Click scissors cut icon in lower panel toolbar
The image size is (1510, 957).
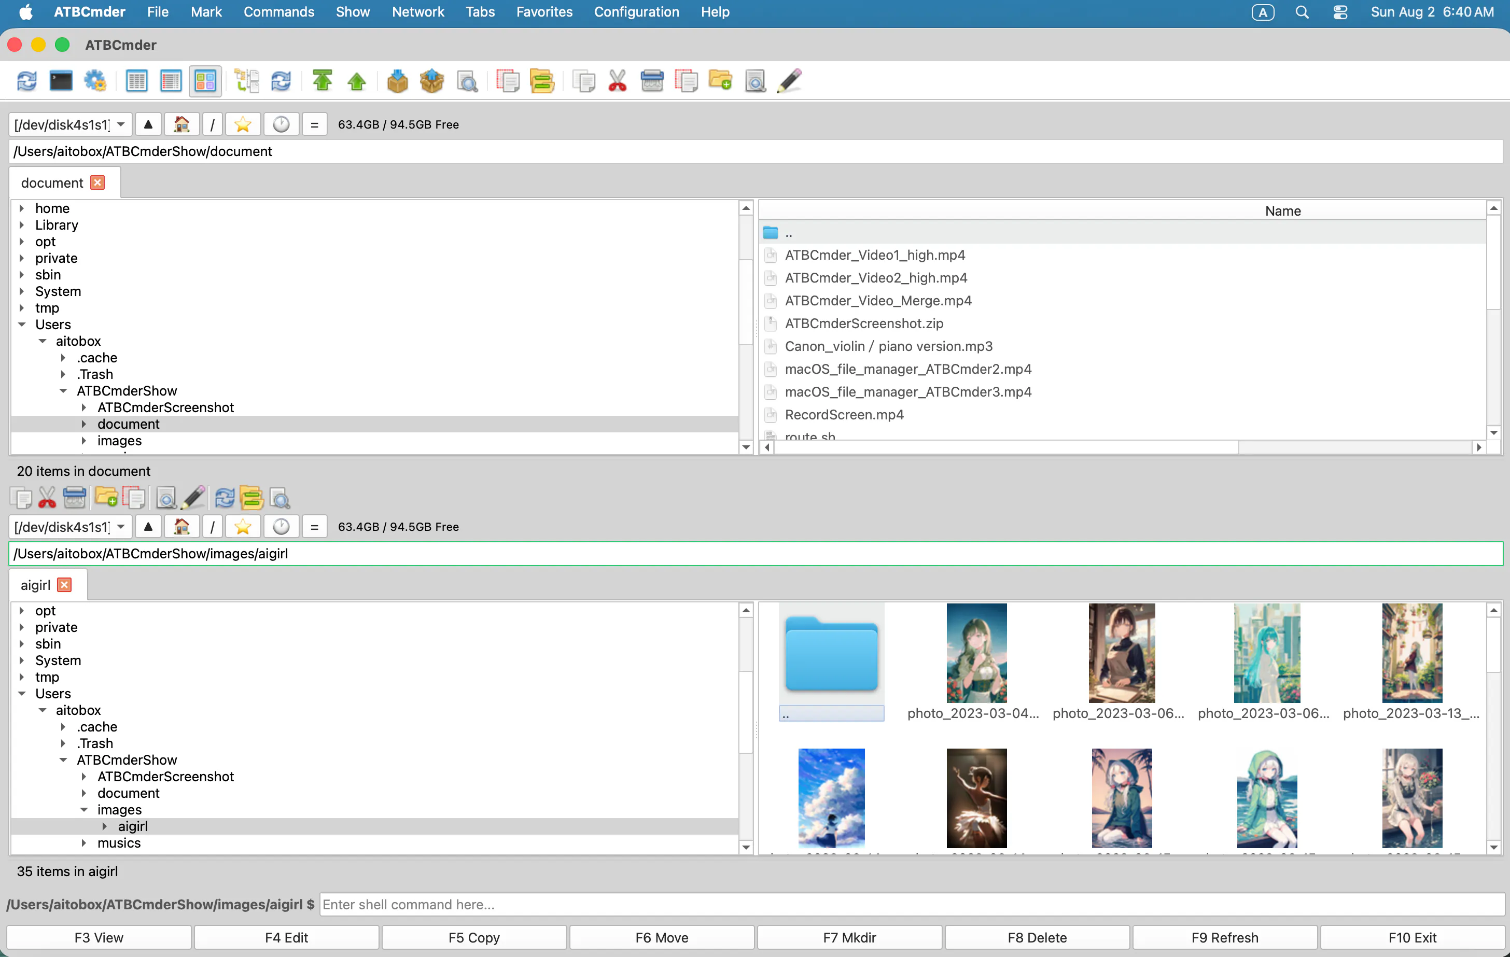47,498
